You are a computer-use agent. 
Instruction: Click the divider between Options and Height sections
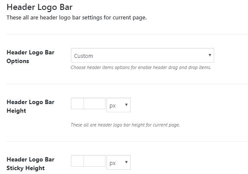[127, 84]
